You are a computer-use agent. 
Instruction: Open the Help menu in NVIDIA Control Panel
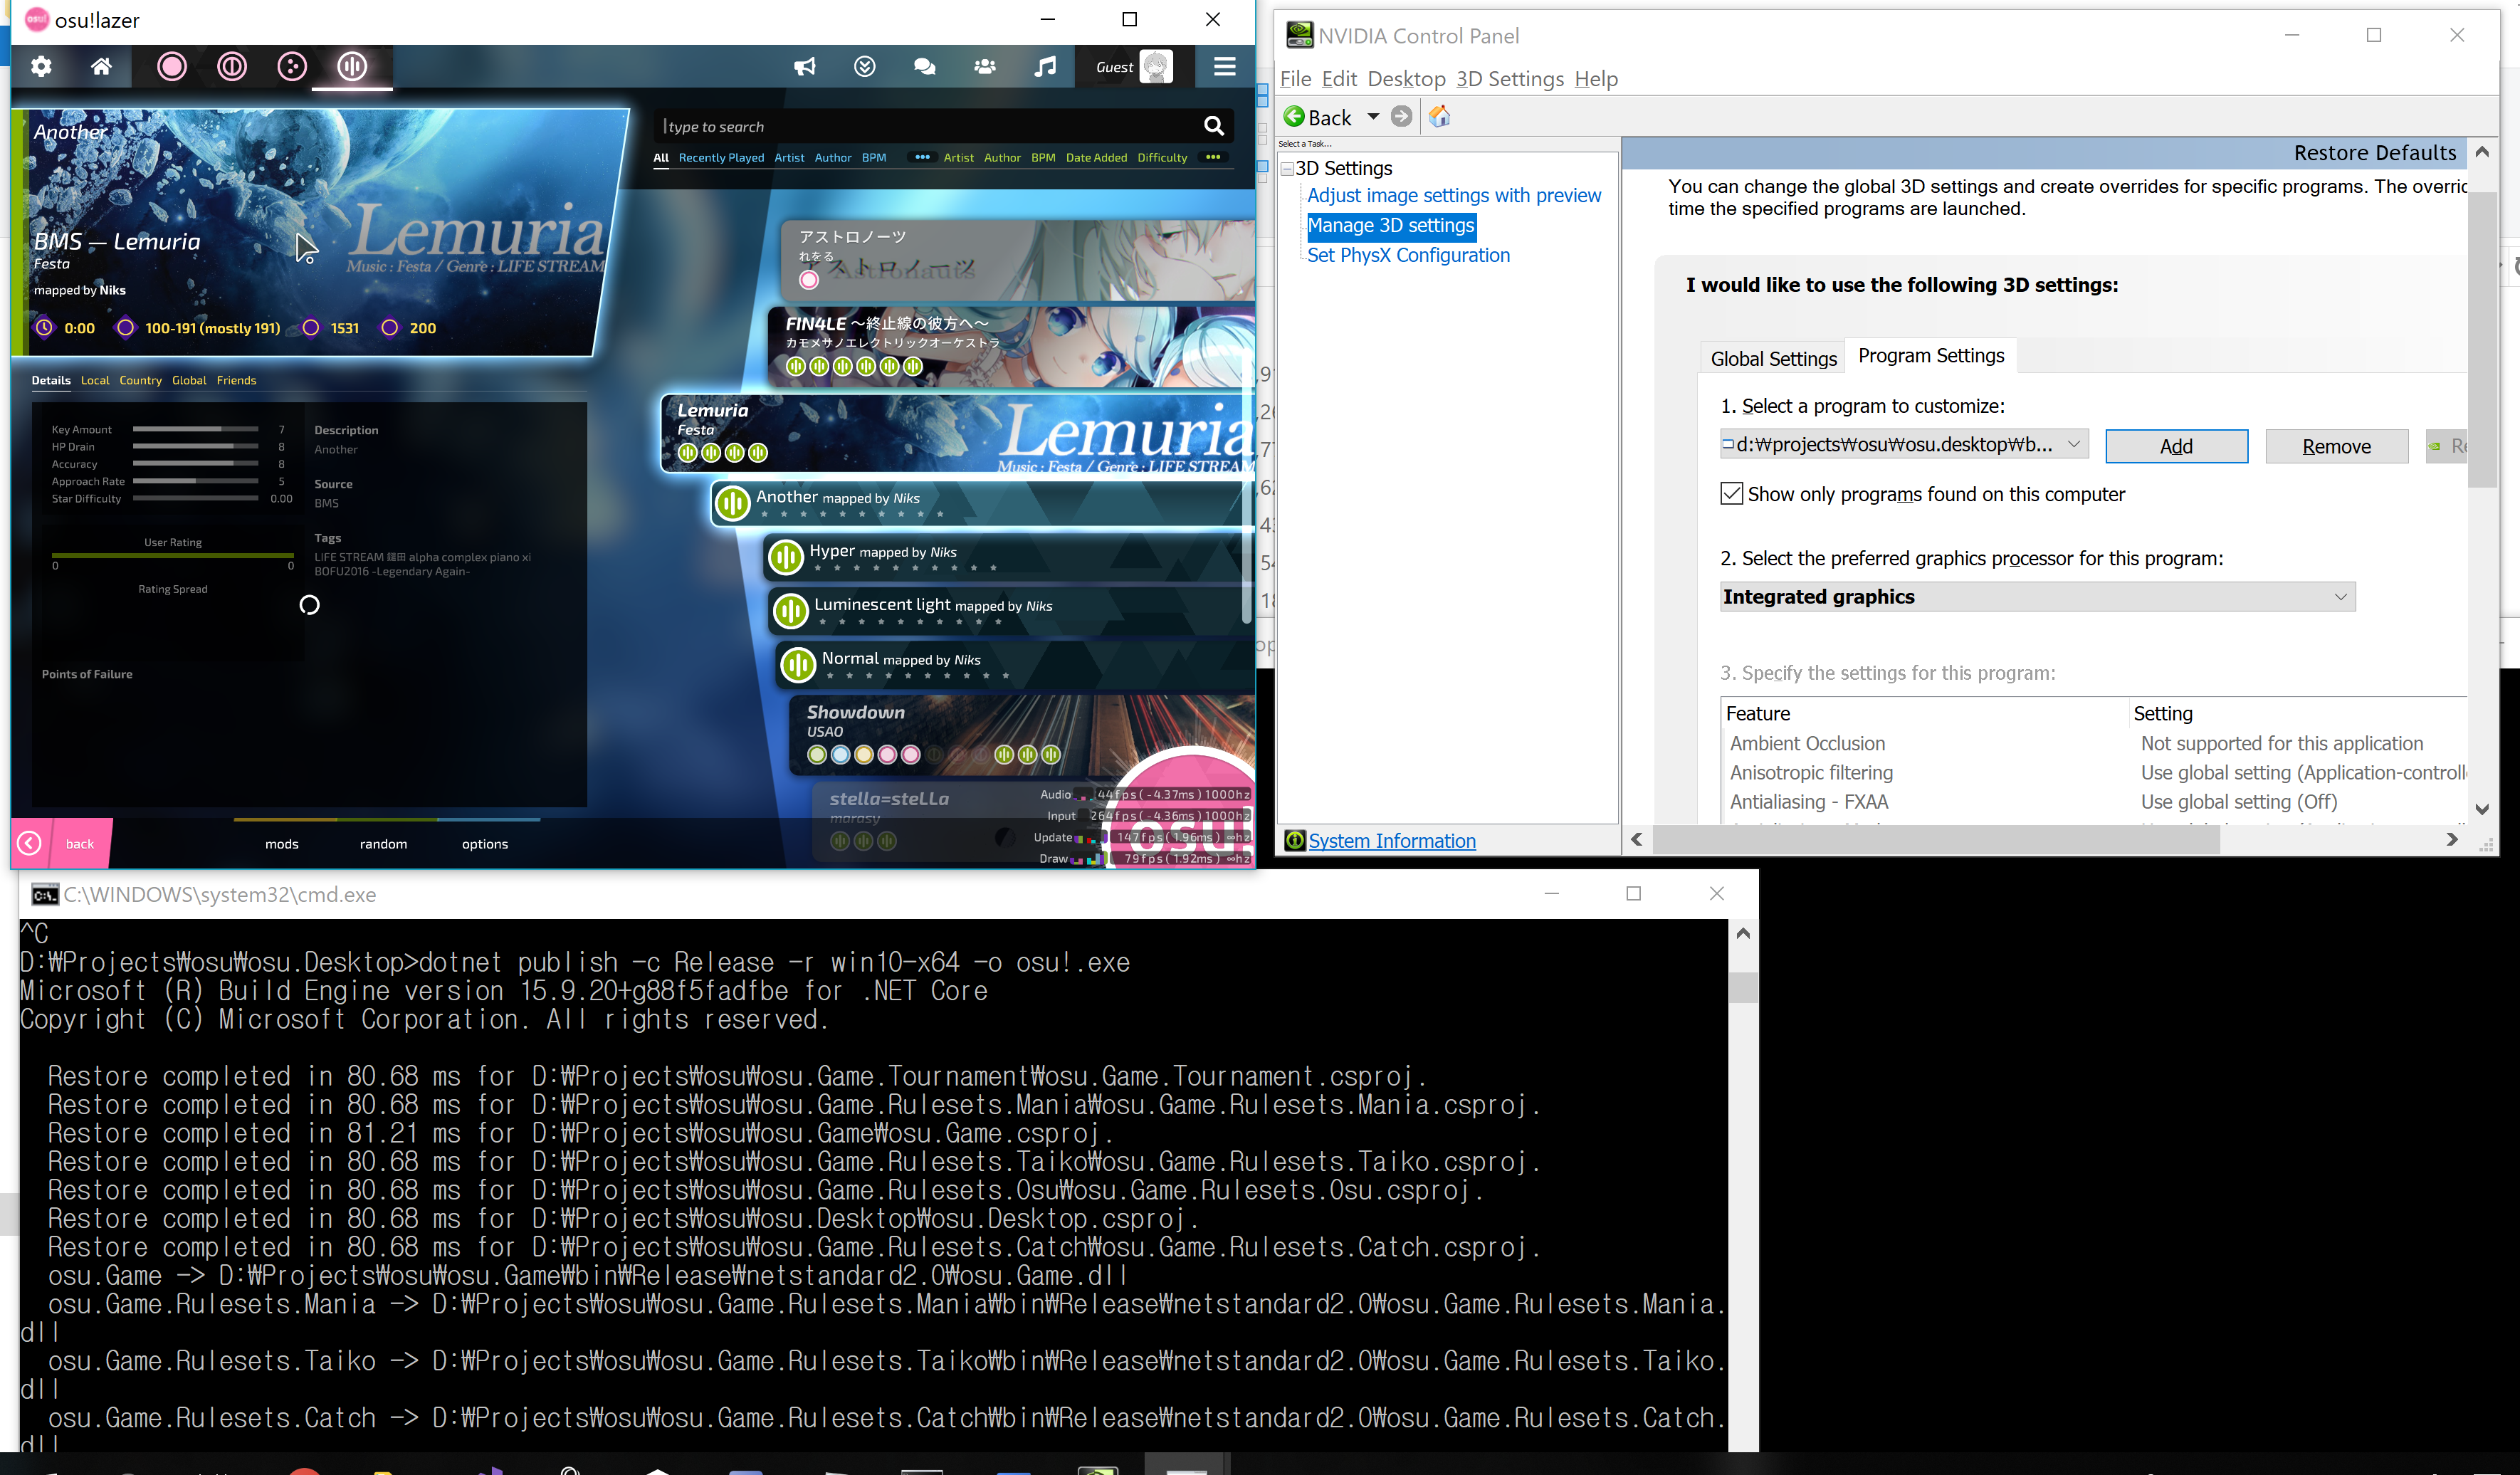1596,79
